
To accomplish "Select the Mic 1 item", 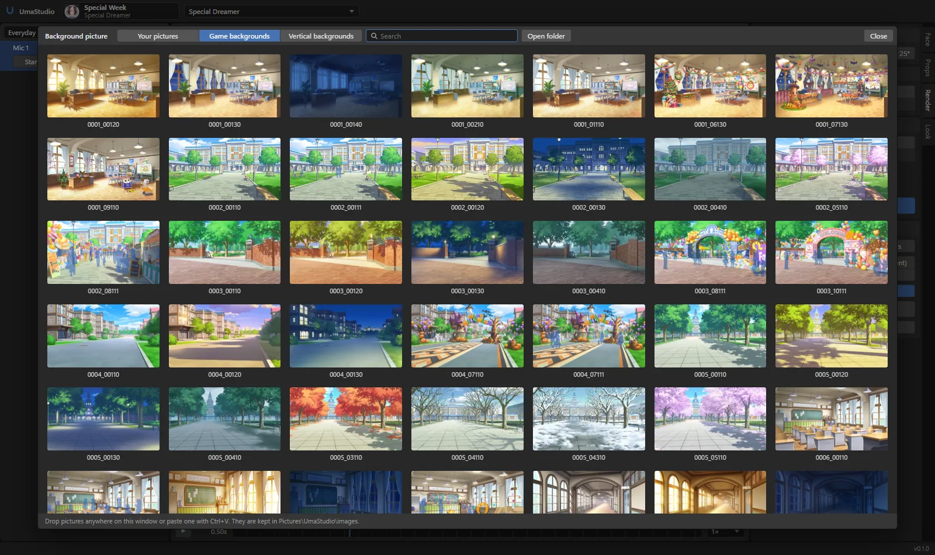I will pos(21,48).
